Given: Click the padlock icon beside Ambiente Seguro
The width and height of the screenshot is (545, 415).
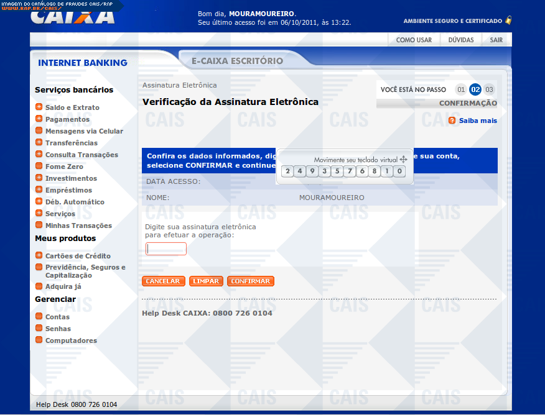Looking at the screenshot, I should (508, 21).
